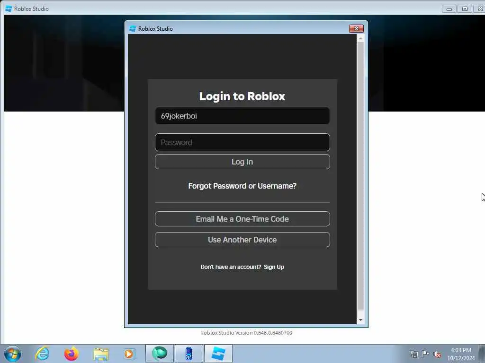Launch Internet Explorer from taskbar
Screen dimensions: 485x363
click(x=42, y=354)
